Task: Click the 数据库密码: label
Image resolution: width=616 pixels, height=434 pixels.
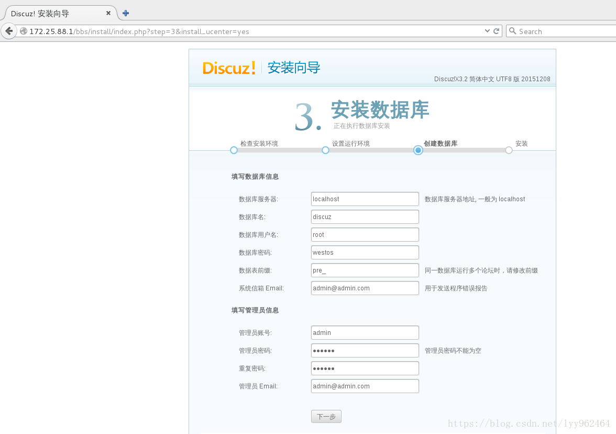Action: click(256, 253)
